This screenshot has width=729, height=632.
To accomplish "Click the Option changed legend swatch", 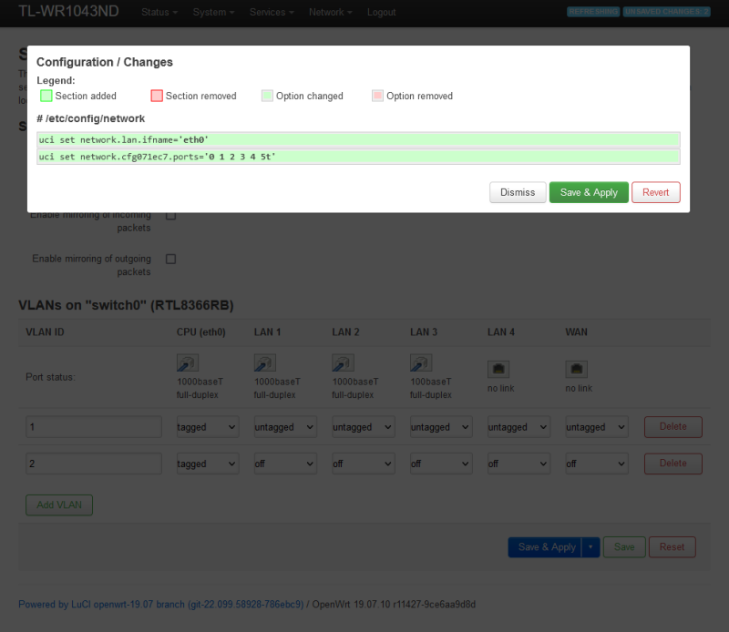I will (267, 96).
